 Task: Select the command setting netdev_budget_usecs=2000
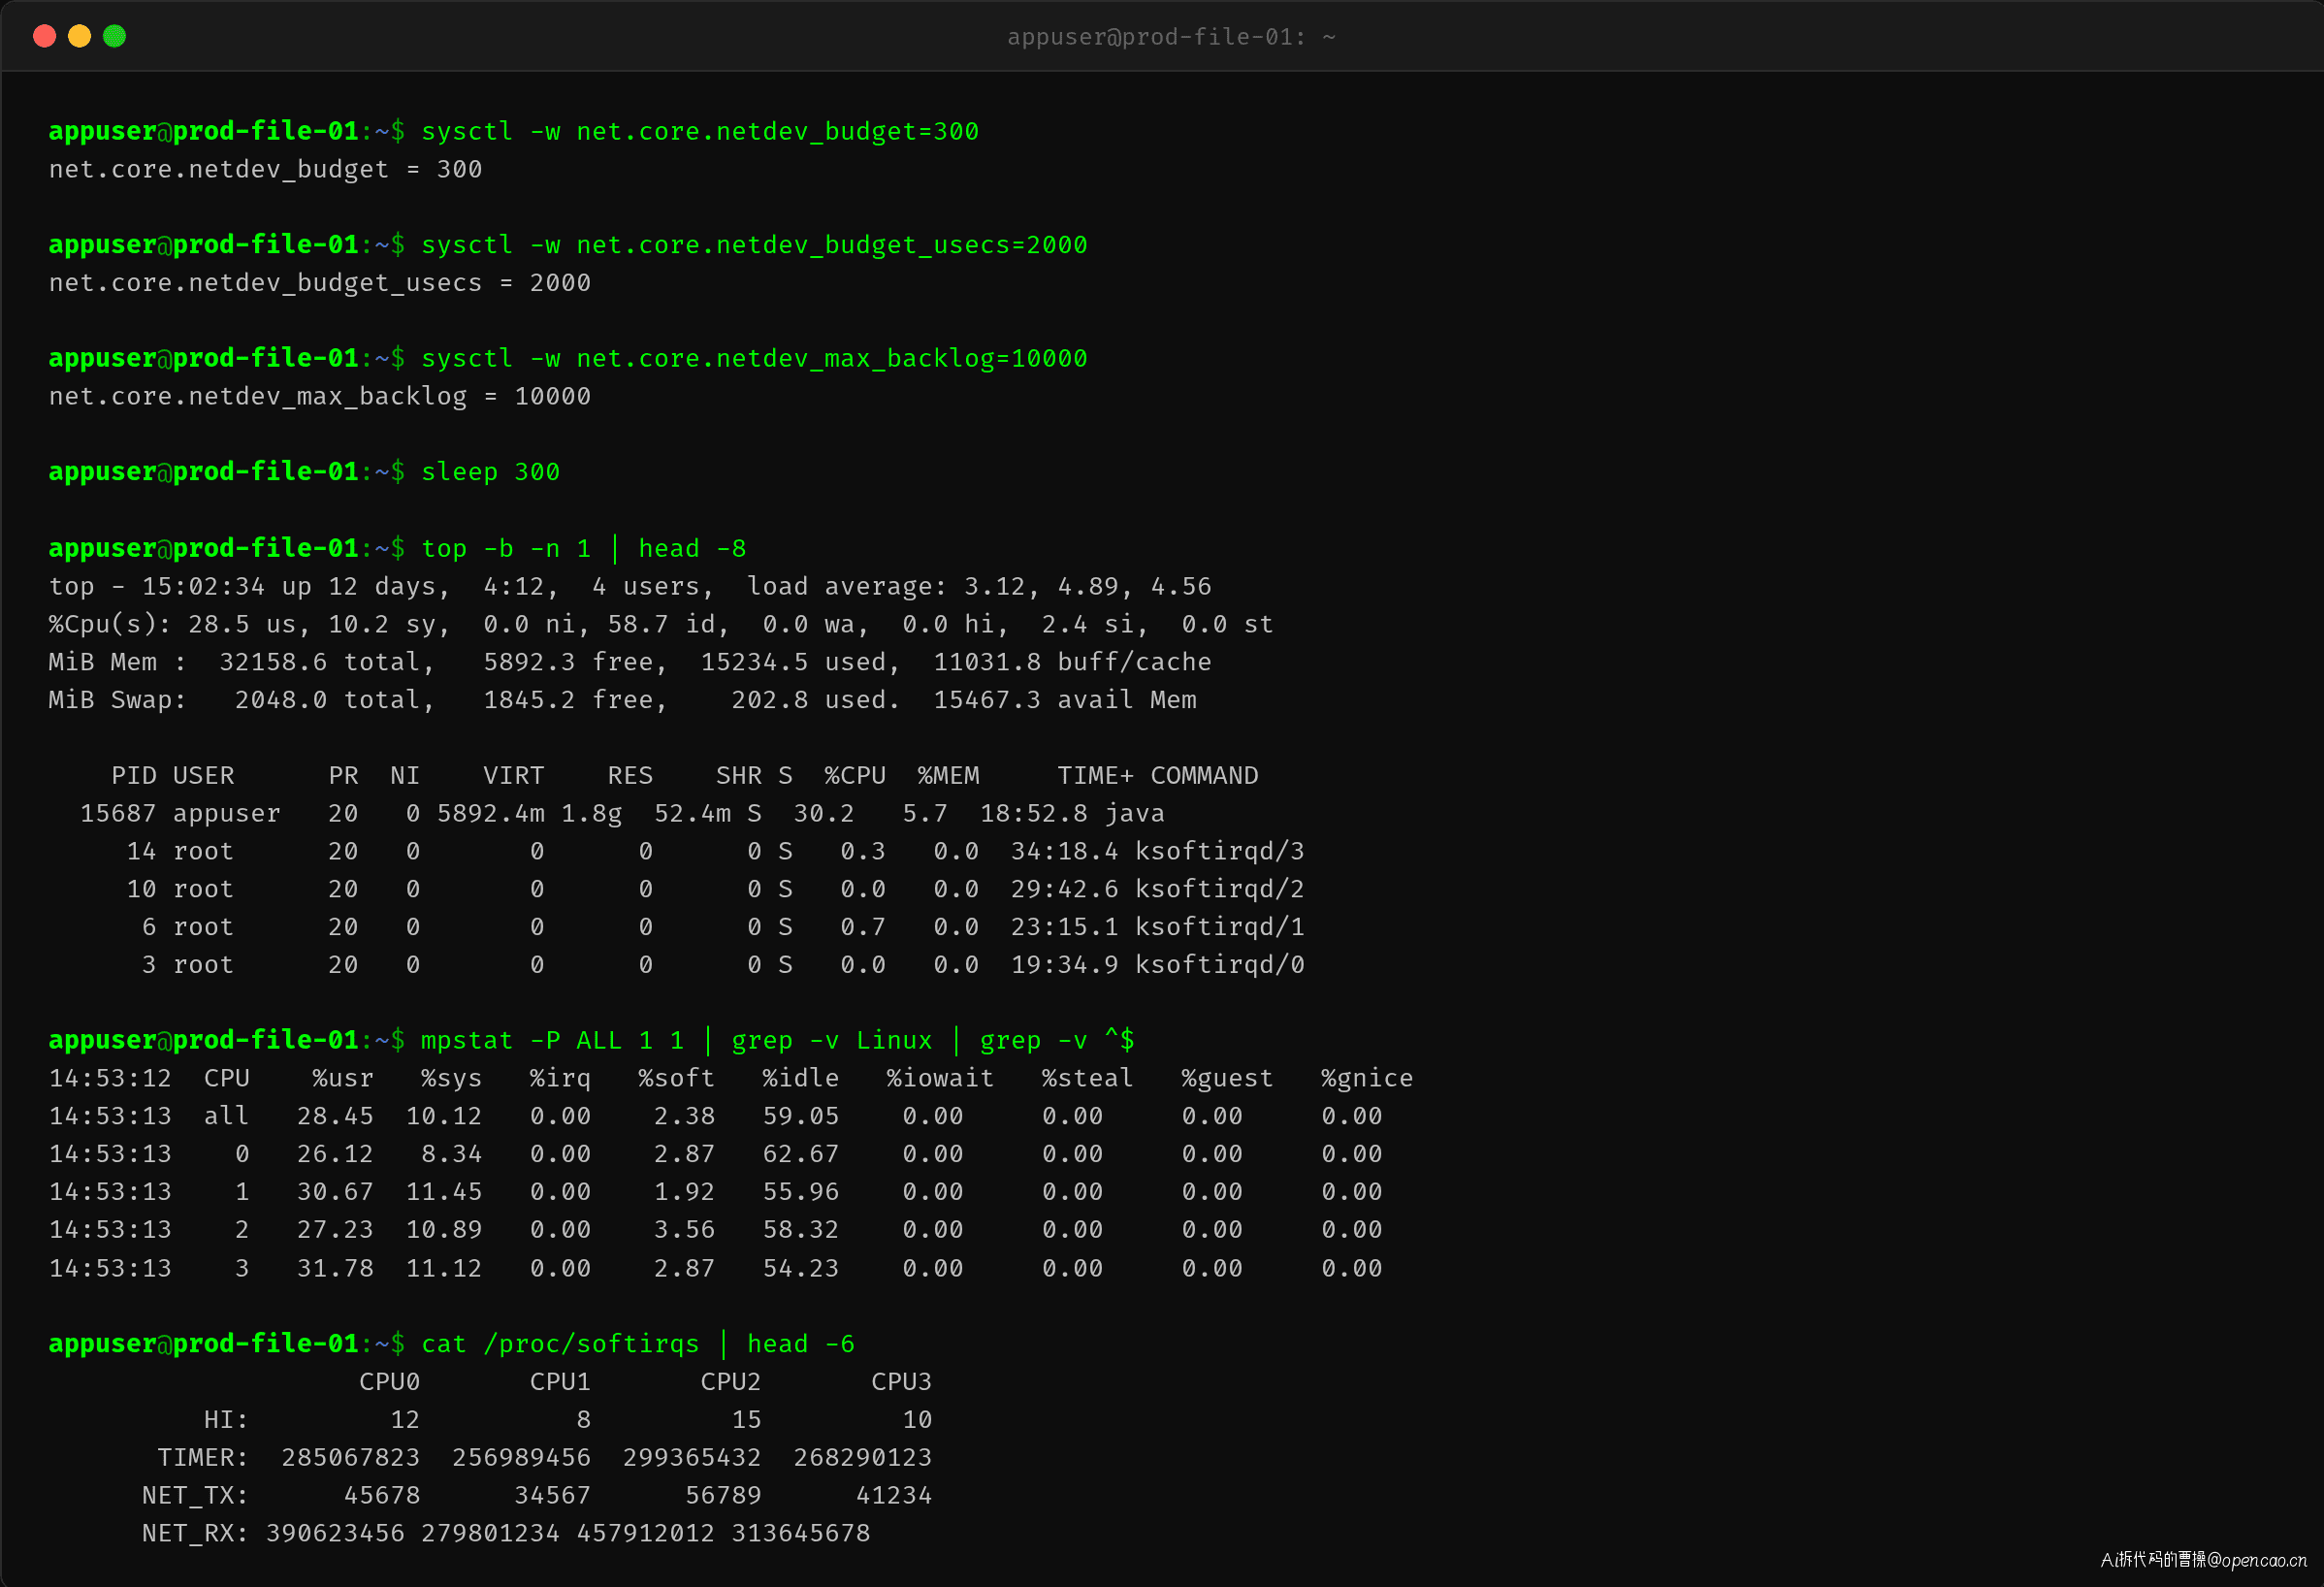point(754,245)
